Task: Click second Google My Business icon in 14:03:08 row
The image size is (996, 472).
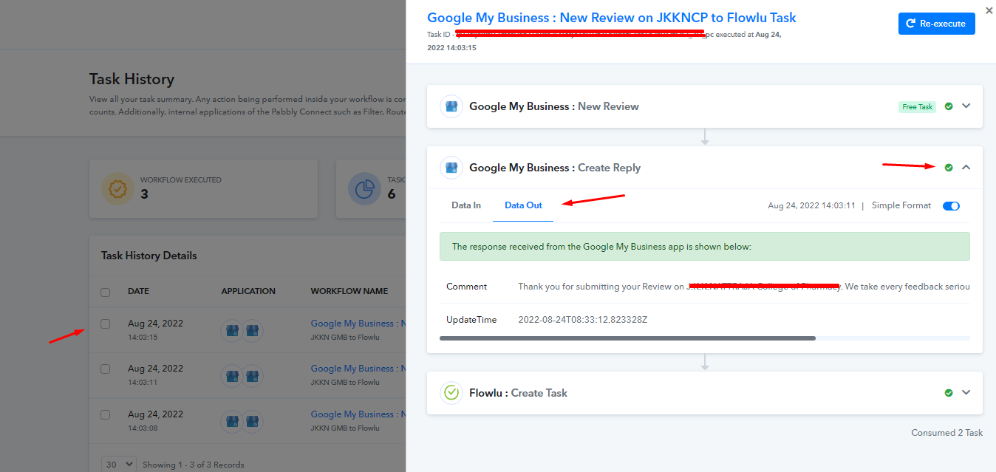Action: (253, 421)
